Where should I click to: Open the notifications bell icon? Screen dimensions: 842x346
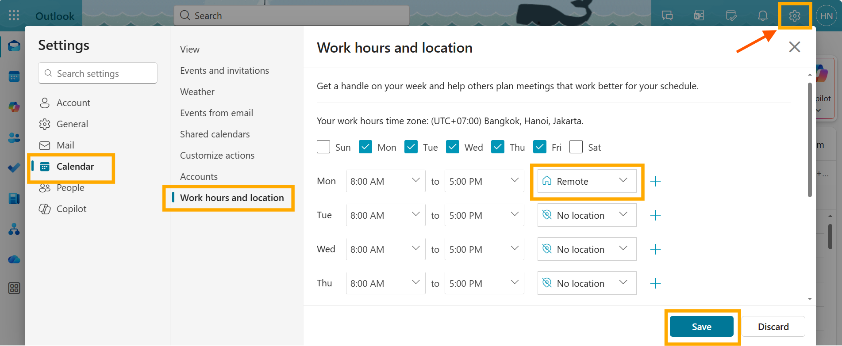pos(763,16)
